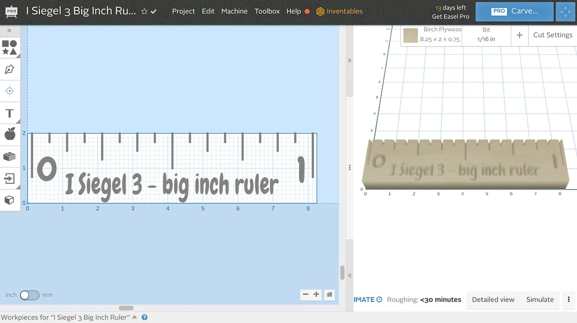Select the Pen drawing tool

[x=10, y=69]
